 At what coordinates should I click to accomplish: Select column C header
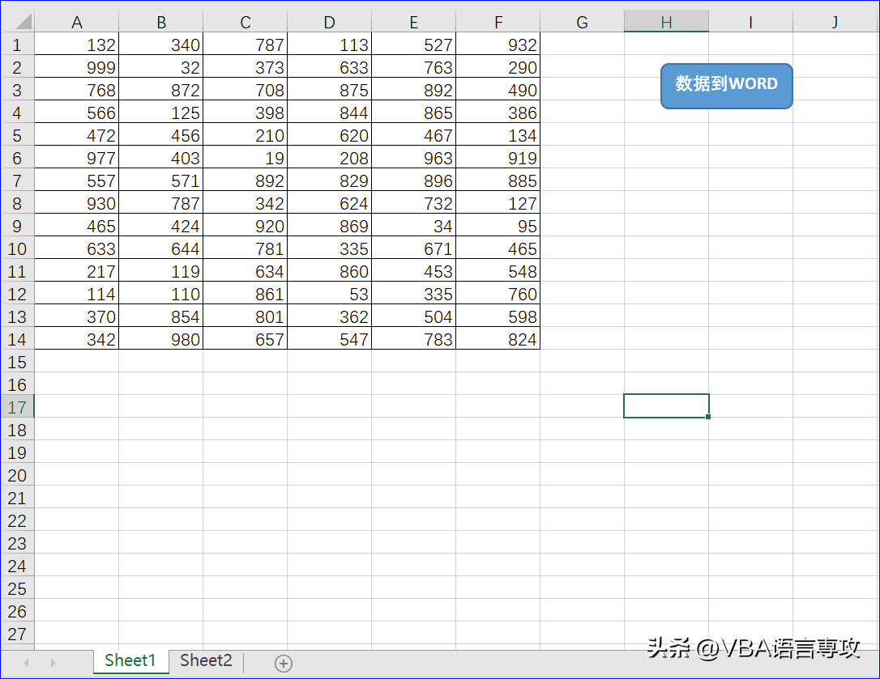246,22
